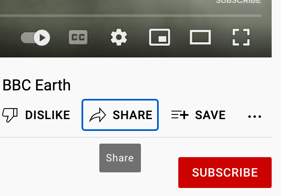Viewport: 281px width, 196px height.
Task: Activate the miniplayer icon
Action: click(160, 37)
